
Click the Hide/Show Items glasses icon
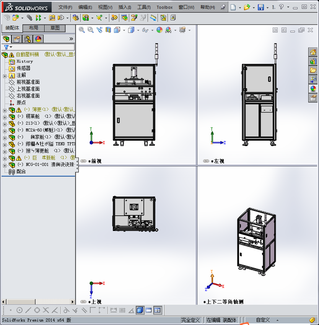coord(145,30)
